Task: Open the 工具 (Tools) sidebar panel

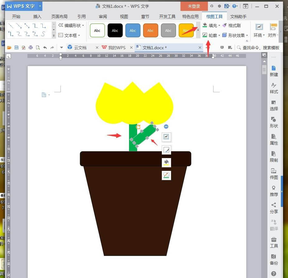Action: pos(274,242)
